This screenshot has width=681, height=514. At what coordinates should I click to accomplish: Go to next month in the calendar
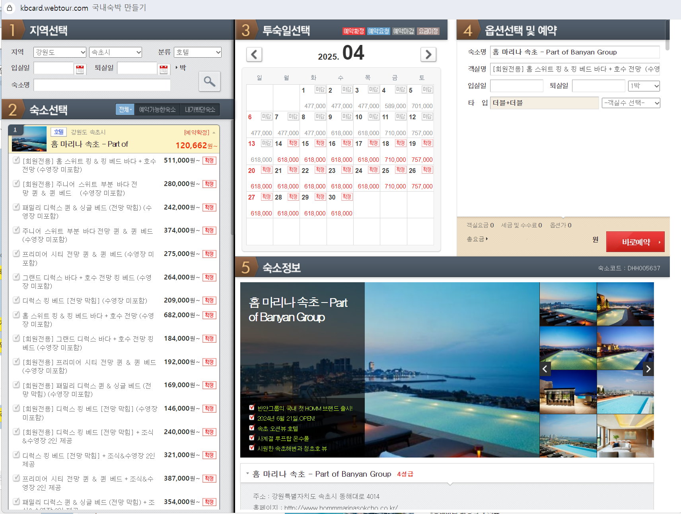(x=428, y=54)
